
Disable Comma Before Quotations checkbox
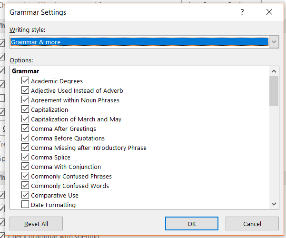click(x=25, y=138)
